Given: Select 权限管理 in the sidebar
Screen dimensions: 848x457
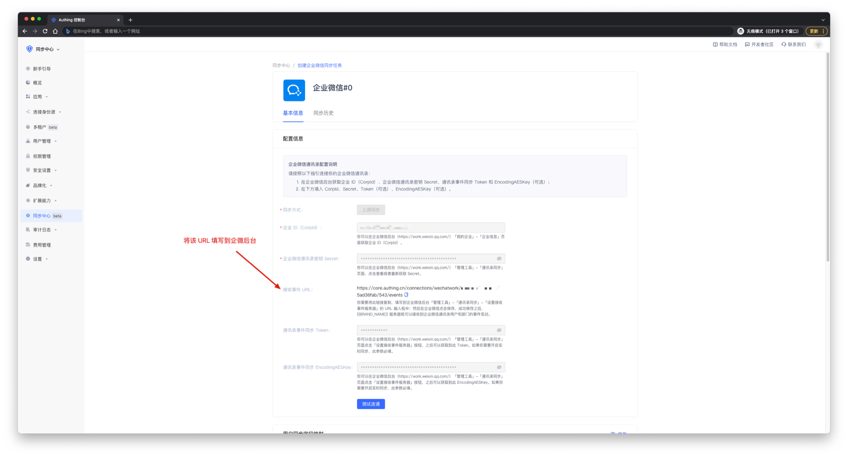Looking at the screenshot, I should [42, 156].
